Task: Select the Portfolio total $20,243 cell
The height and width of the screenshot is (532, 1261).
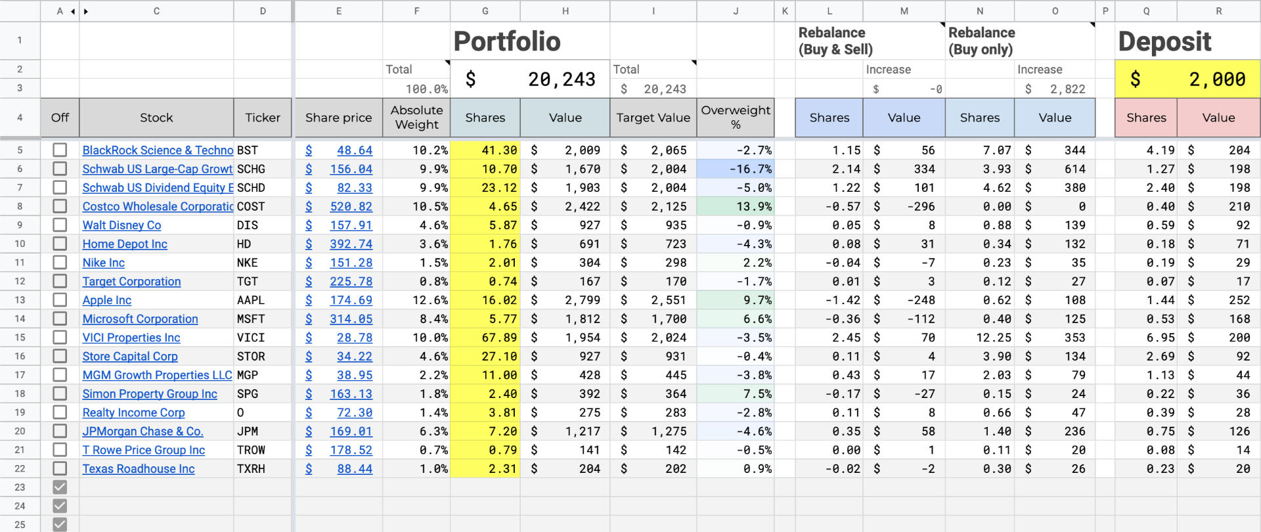Action: coord(530,79)
